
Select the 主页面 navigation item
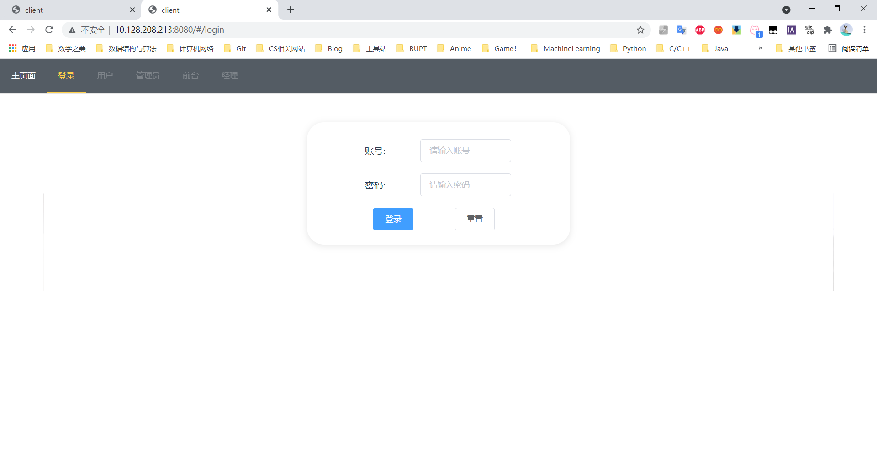tap(24, 75)
